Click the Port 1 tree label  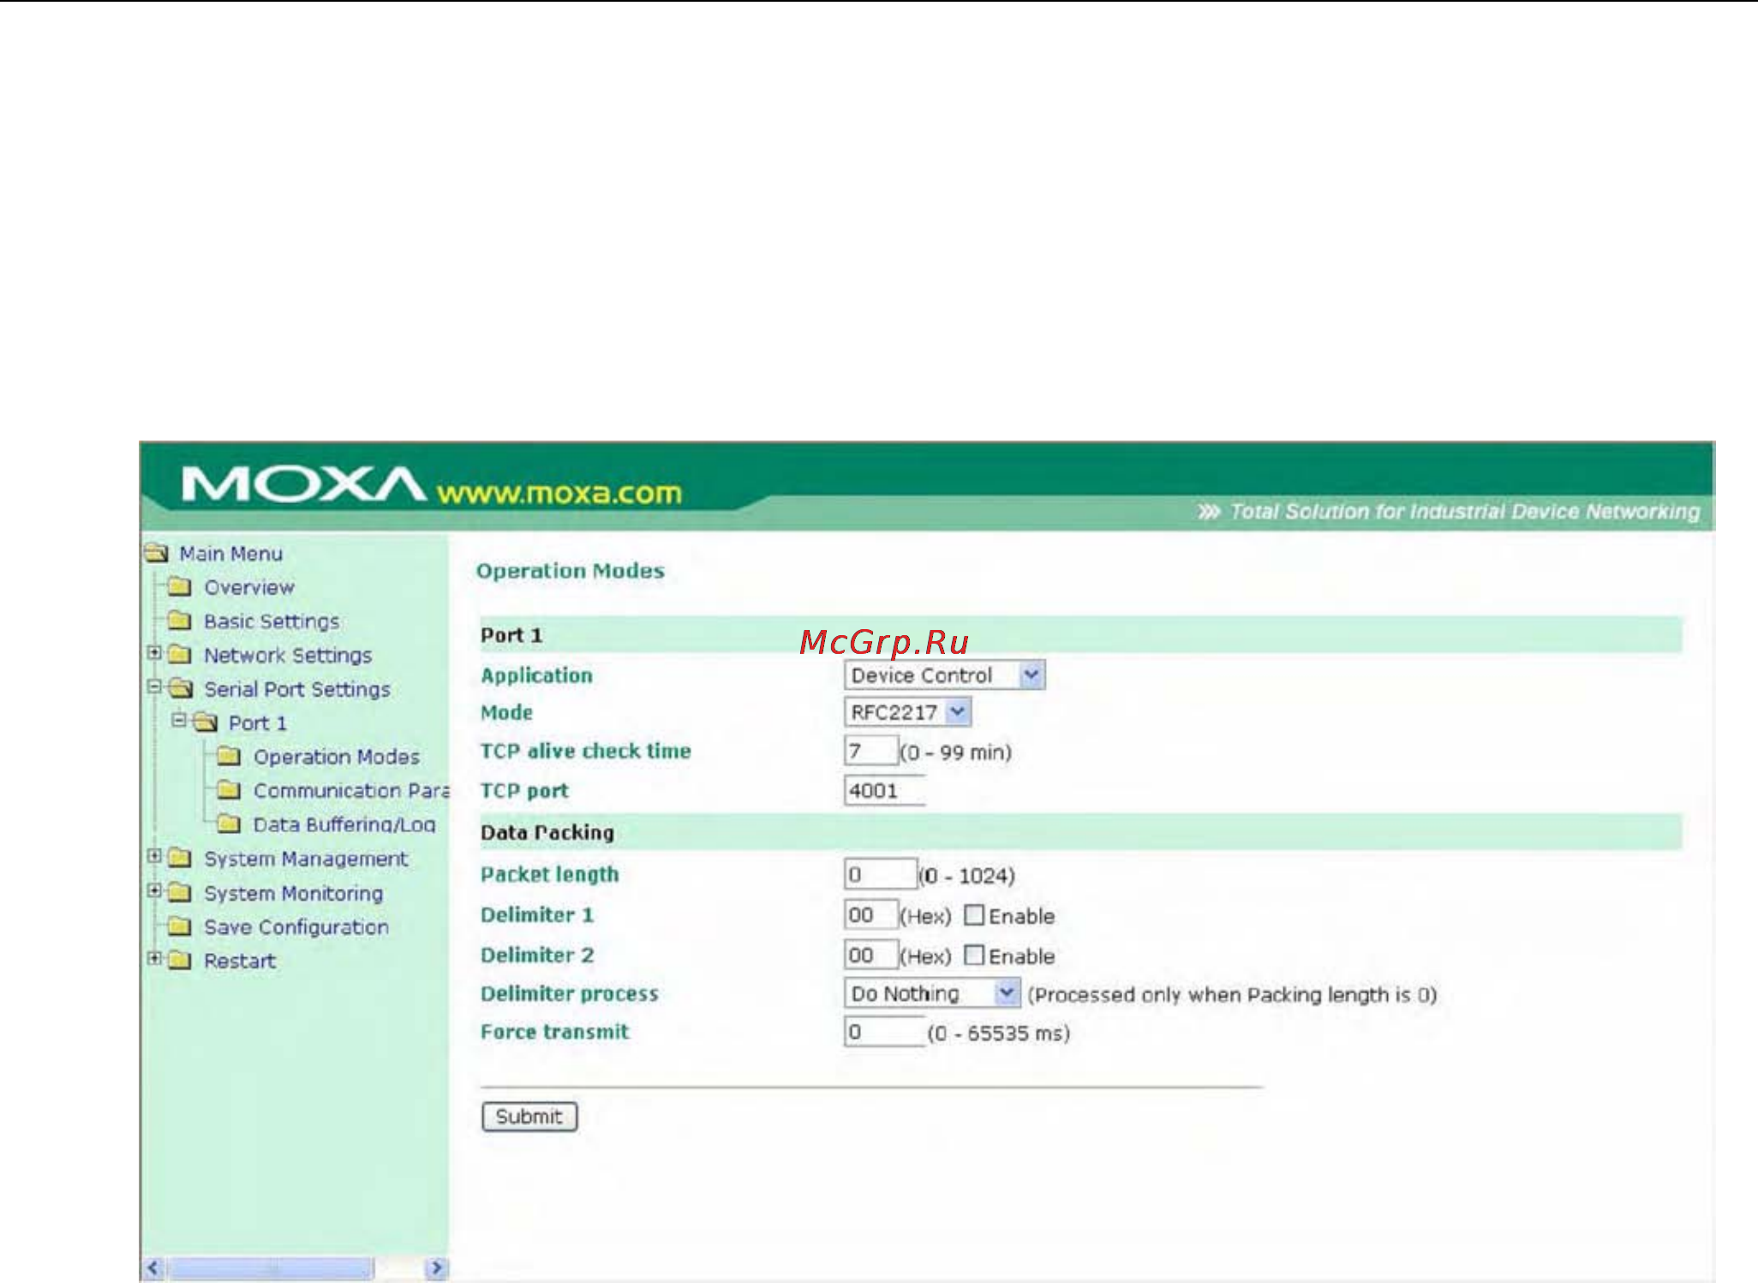point(258,723)
